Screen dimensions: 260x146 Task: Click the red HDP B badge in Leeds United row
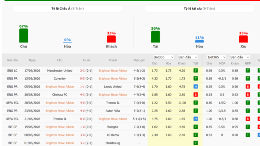[x=248, y=87]
